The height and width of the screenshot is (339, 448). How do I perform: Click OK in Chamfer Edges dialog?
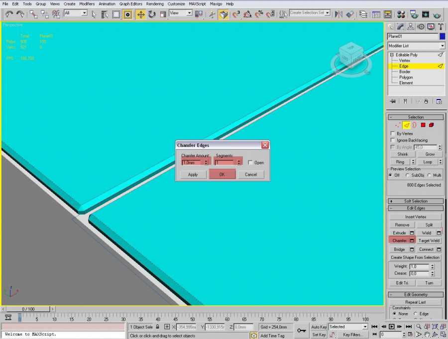point(222,174)
